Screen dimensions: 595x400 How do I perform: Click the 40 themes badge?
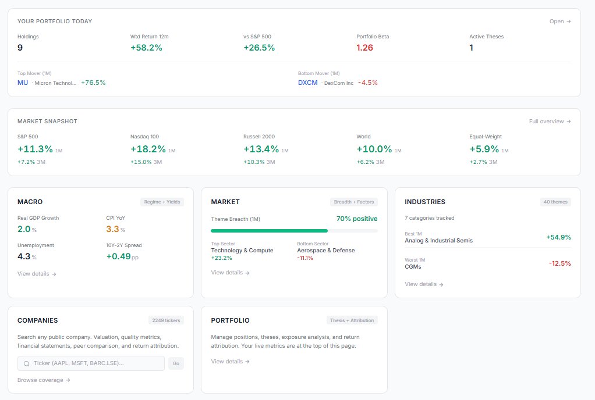(x=555, y=202)
